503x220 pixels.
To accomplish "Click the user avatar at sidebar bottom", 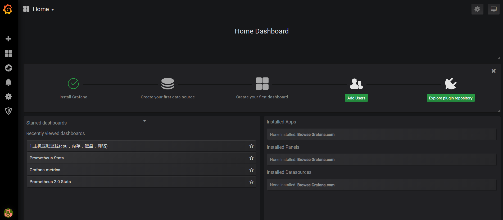I will 8,213.
